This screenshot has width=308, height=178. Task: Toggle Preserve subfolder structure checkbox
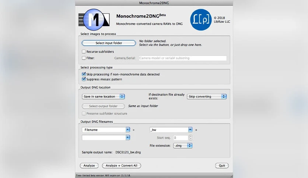(84, 114)
